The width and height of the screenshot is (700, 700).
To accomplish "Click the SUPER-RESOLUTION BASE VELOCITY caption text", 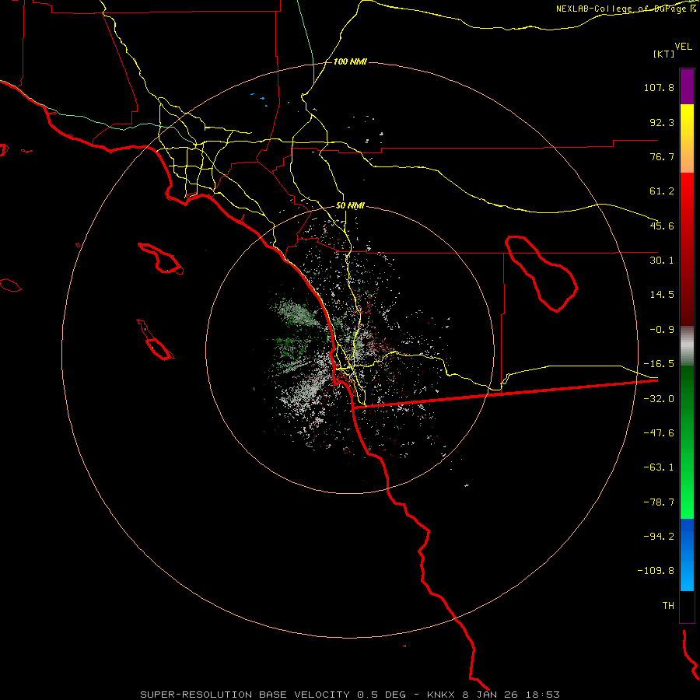I will tap(245, 695).
